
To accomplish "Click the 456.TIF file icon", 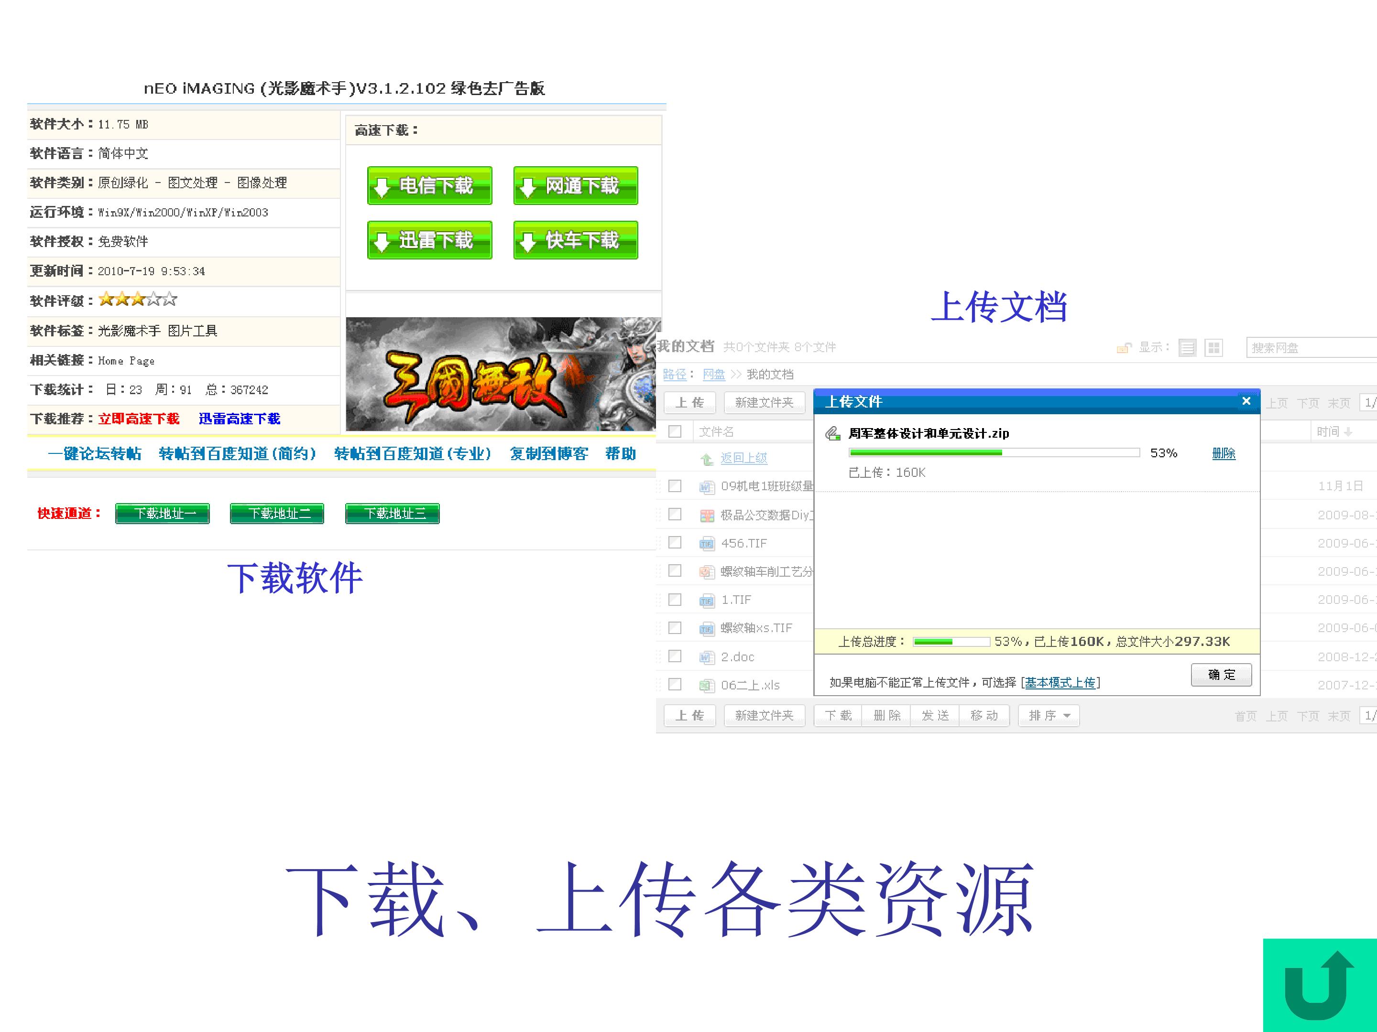I will (707, 544).
